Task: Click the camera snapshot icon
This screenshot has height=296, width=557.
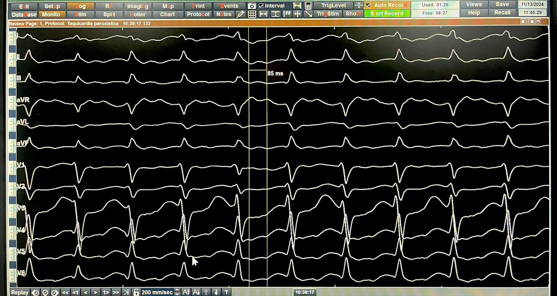Action: pyautogui.click(x=252, y=6)
